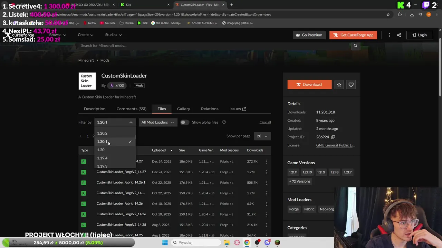Click the heart favorite icon beside Download
Image resolution: width=442 pixels, height=248 pixels.
(x=351, y=85)
